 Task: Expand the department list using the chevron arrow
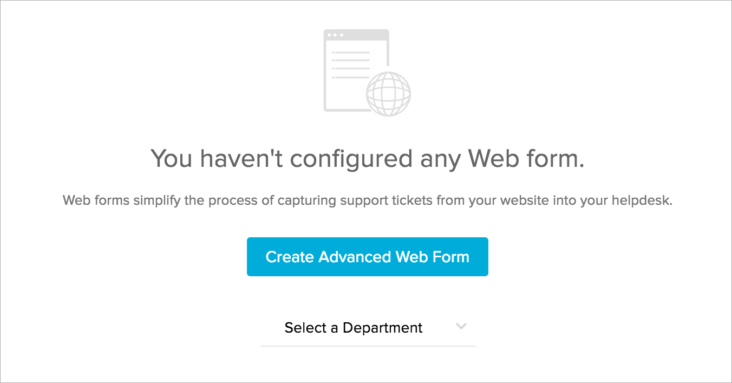[x=461, y=326]
